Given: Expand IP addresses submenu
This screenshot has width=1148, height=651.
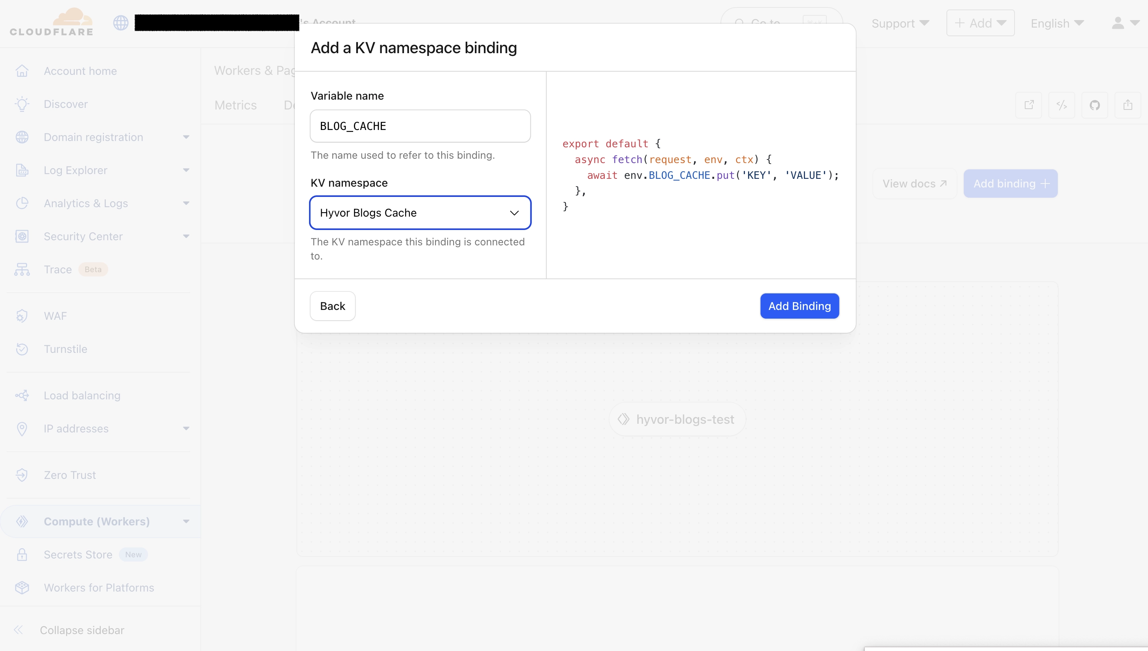Looking at the screenshot, I should click(x=186, y=429).
